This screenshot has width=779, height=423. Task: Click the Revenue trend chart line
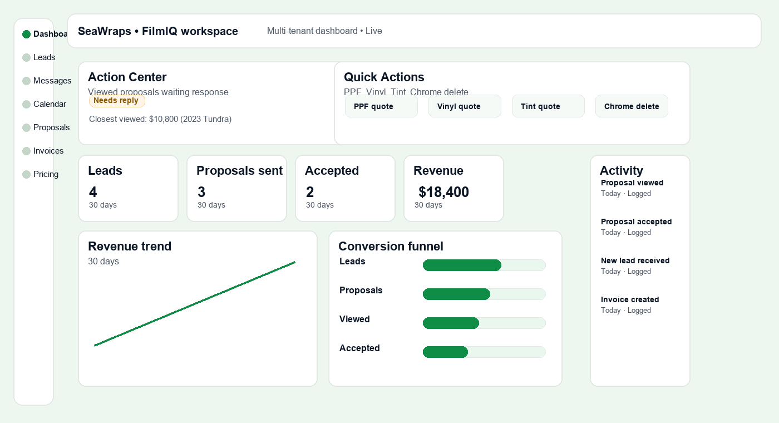[x=195, y=303]
